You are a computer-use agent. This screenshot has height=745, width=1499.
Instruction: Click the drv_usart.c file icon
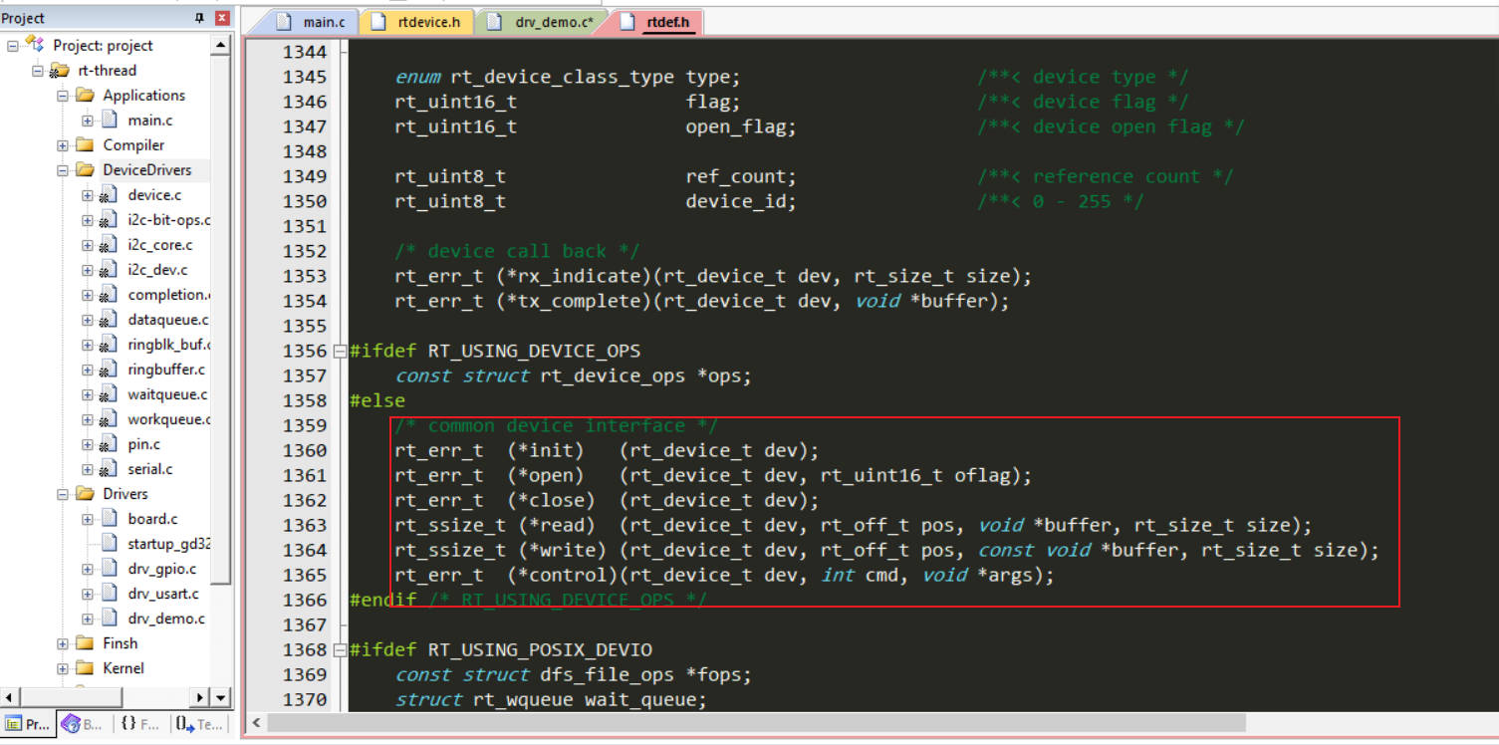(110, 594)
